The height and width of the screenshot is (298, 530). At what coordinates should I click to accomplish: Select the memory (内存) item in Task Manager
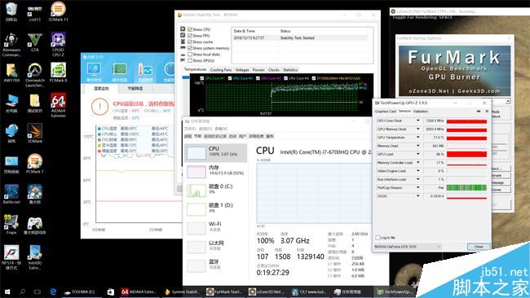click(x=216, y=171)
